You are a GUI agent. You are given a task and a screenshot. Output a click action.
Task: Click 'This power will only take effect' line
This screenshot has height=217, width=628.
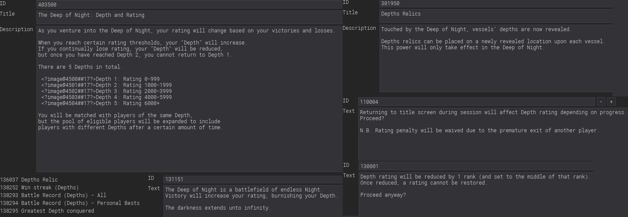pos(462,48)
